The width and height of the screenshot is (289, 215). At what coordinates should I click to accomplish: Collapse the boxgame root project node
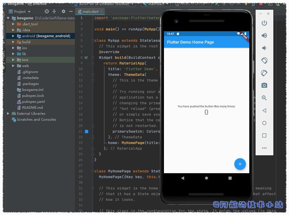pyautogui.click(x=8, y=18)
